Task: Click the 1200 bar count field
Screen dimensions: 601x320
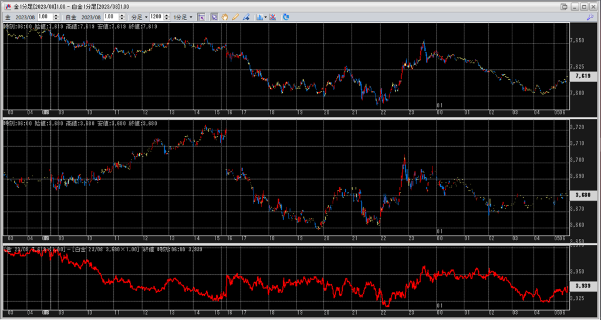Action: pyautogui.click(x=156, y=17)
